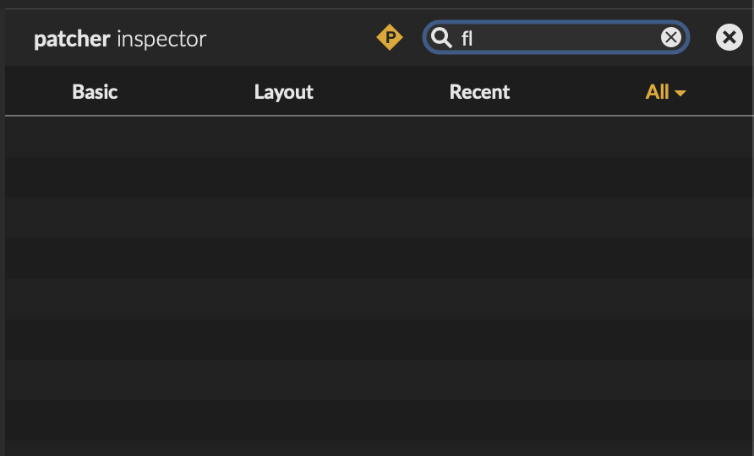
Task: Select the fourth empty attribute row
Action: pyautogui.click(x=377, y=258)
